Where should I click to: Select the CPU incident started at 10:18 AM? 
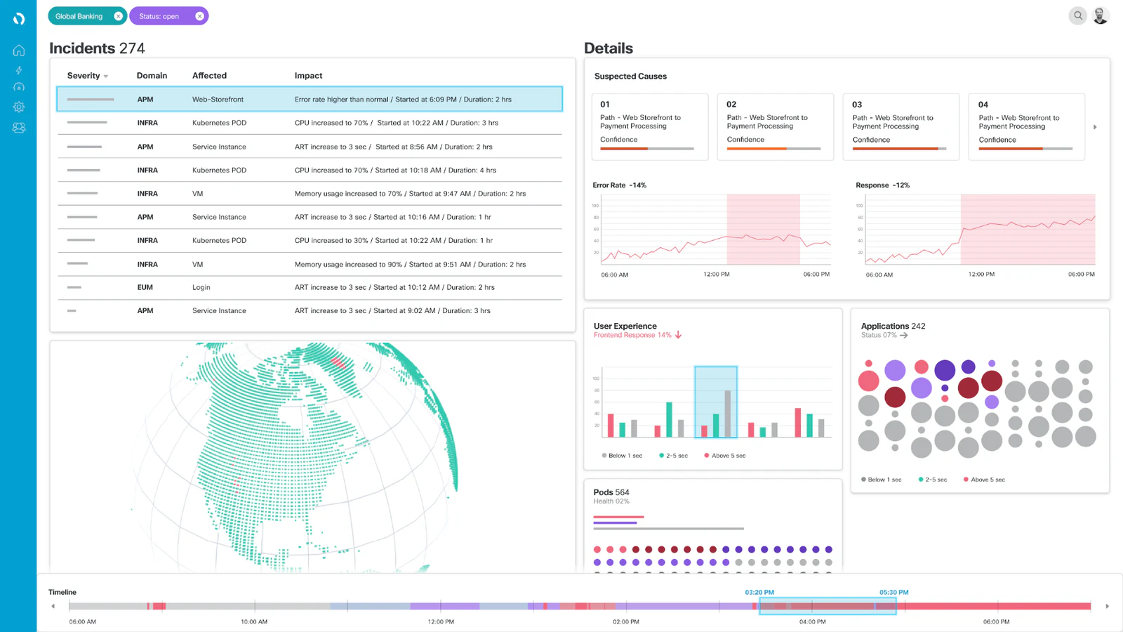[x=310, y=170]
